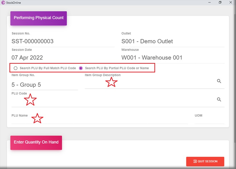The image size is (236, 169).
Task: Click the UOM field
Action: [x=209, y=120]
